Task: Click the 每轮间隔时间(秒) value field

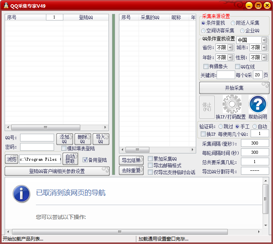Action: click(x=255, y=152)
